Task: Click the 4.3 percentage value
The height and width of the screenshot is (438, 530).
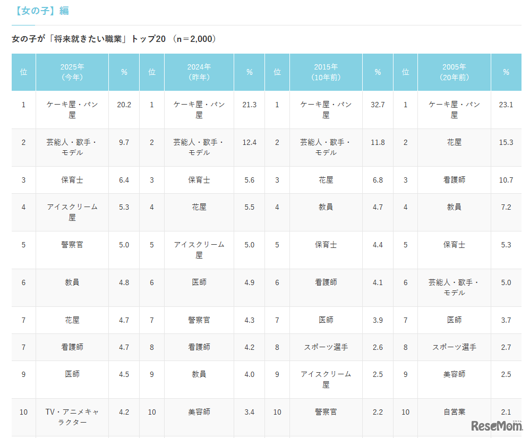Action: pos(250,320)
